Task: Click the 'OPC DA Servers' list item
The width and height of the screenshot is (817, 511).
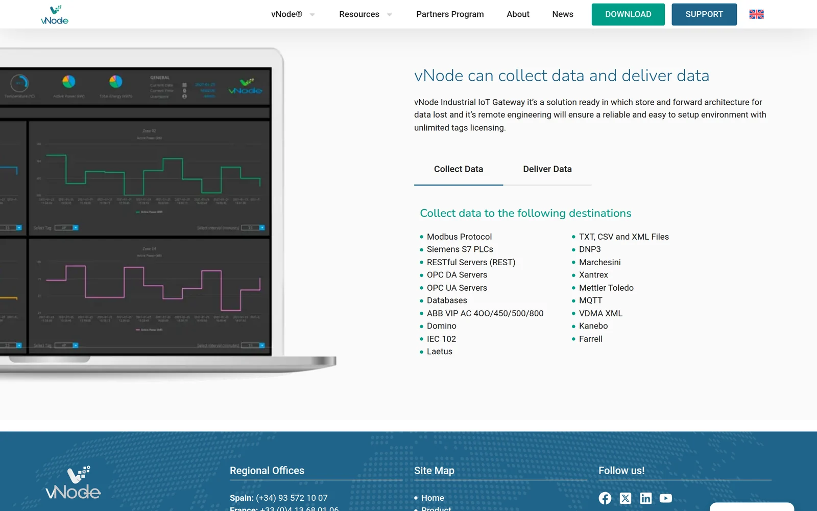Action: coord(457,275)
